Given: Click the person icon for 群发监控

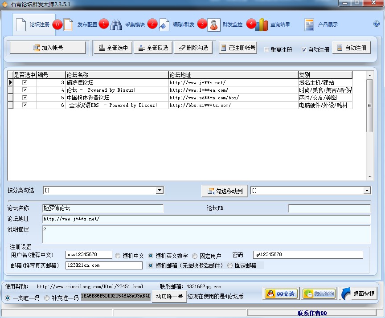Looking at the screenshot, I should pos(214,25).
